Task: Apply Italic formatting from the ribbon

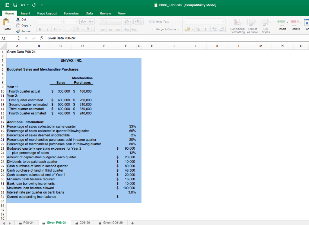Action: [48, 29]
